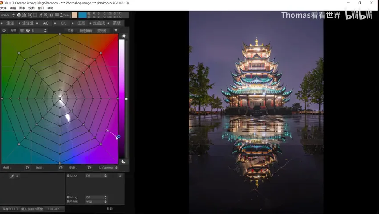The image size is (379, 214).
Task: Switch to the 曲线 tab
Action: pyautogui.click(x=81, y=23)
